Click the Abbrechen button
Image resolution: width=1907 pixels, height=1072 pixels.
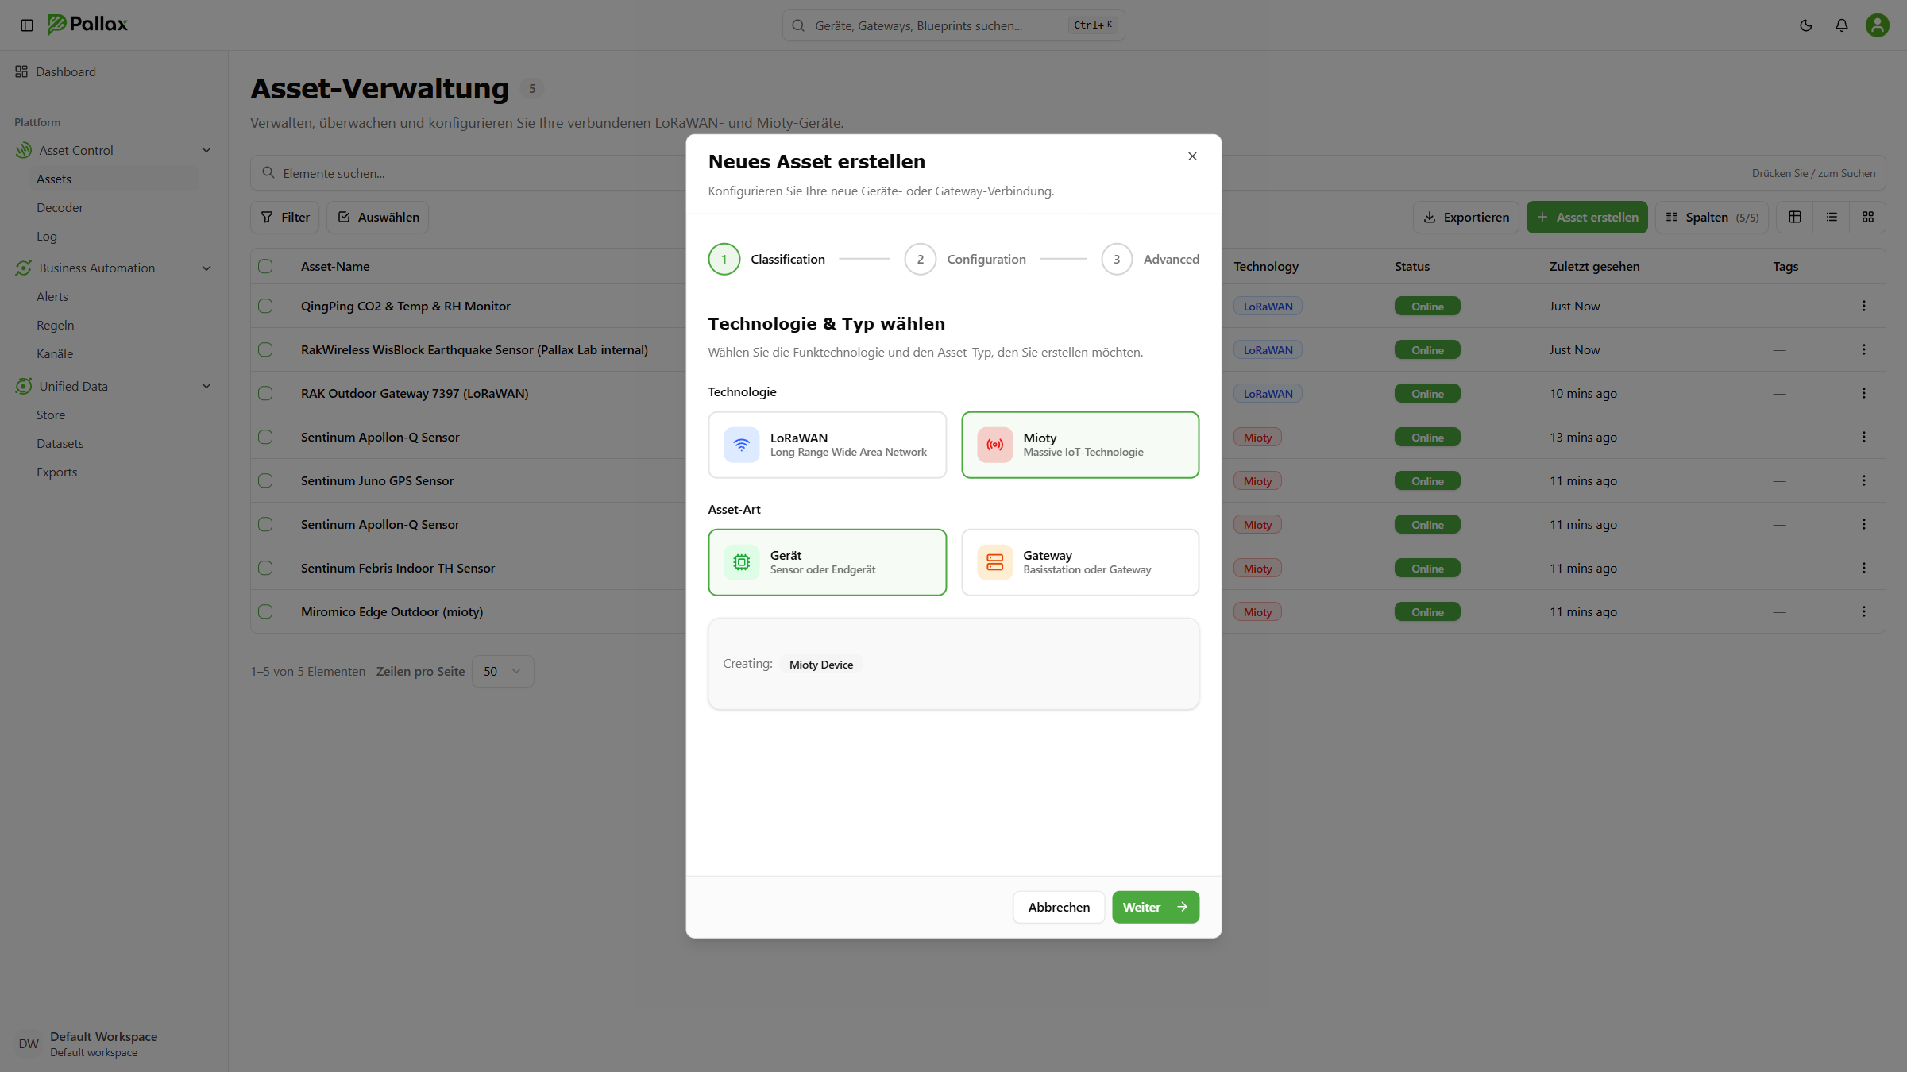tap(1058, 907)
